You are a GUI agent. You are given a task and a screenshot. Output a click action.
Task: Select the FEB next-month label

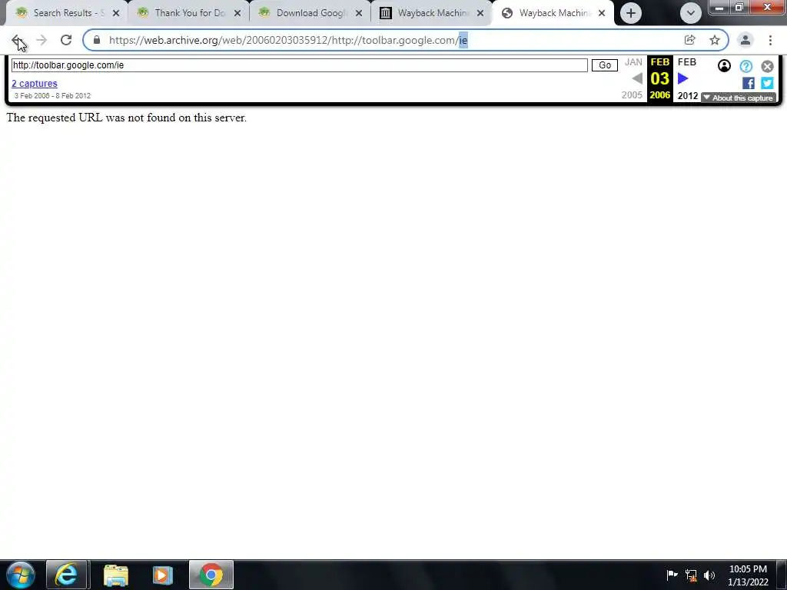(x=686, y=61)
